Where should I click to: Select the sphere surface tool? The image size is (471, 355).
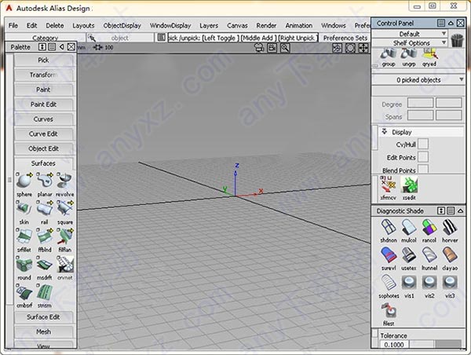pos(24,181)
